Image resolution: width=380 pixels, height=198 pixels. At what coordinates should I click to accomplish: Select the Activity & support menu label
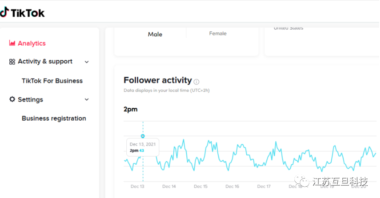point(45,61)
